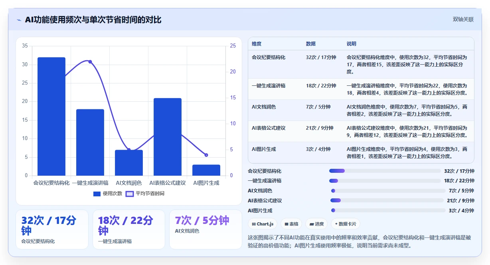
Task: Click the 会议纪要结构化 bar in chart
Action: [x=51, y=117]
